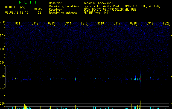Click time marker 0312
172x109 pixels.
point(35,23)
